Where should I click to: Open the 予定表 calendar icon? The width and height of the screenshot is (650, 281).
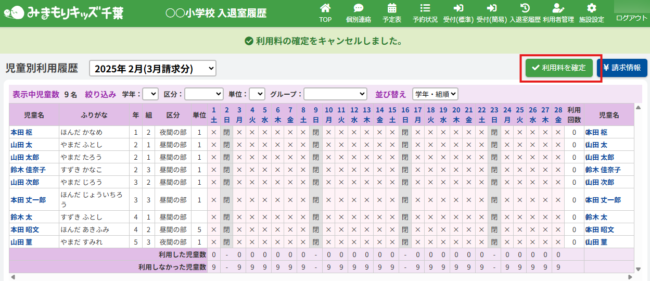pos(392,9)
